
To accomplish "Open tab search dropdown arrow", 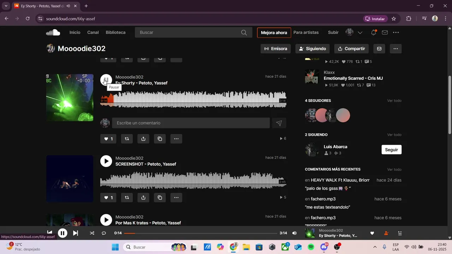I will [x=6, y=6].
